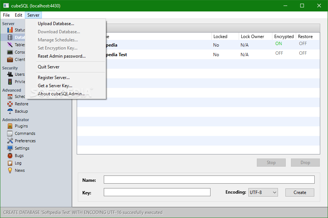Click the Lock Owner column header
This screenshot has width=328, height=218.
click(x=255, y=37)
